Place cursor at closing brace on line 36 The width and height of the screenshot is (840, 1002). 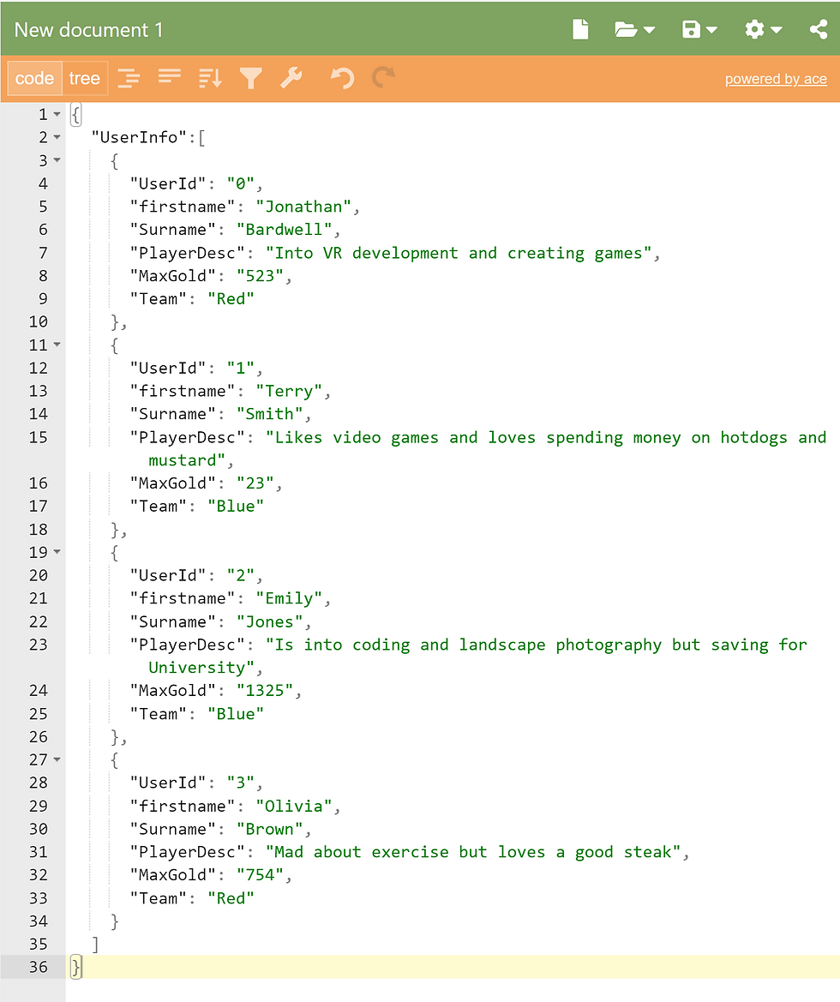pyautogui.click(x=76, y=968)
